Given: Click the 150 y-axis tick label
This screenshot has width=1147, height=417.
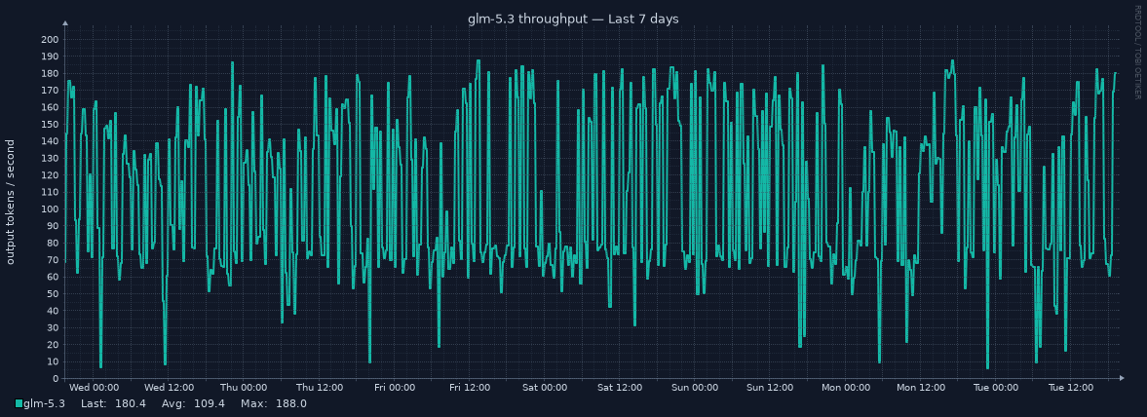Looking at the screenshot, I should click(51, 125).
